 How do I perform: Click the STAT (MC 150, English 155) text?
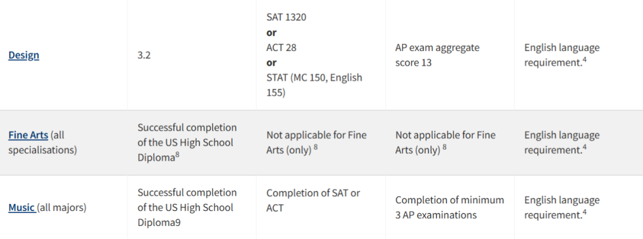314,85
